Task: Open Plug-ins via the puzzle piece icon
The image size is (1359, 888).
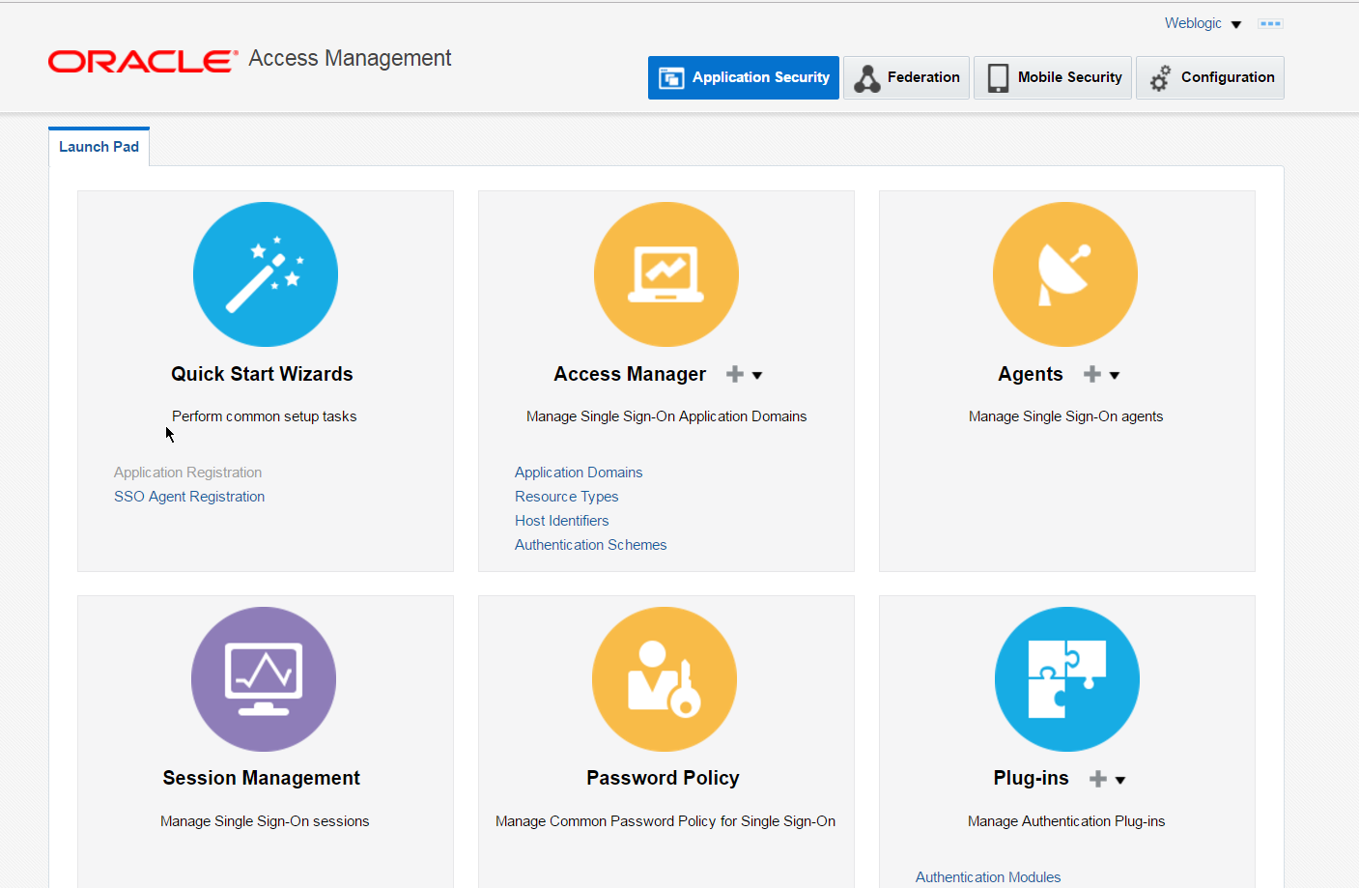Action: coord(1066,679)
